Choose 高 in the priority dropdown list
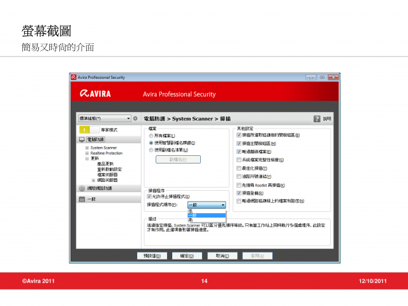 tap(207, 219)
